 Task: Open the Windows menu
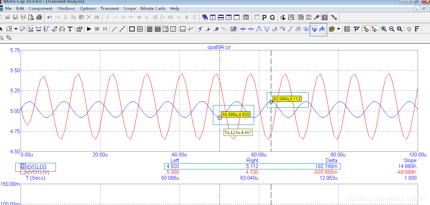(66, 8)
